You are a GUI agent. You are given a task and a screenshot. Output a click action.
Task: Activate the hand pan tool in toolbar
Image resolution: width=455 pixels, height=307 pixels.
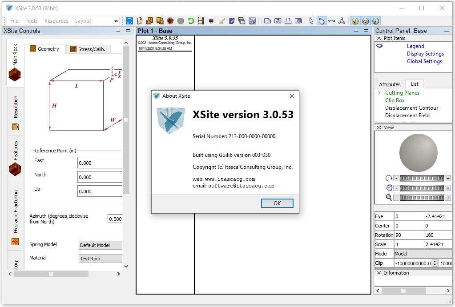(x=321, y=21)
